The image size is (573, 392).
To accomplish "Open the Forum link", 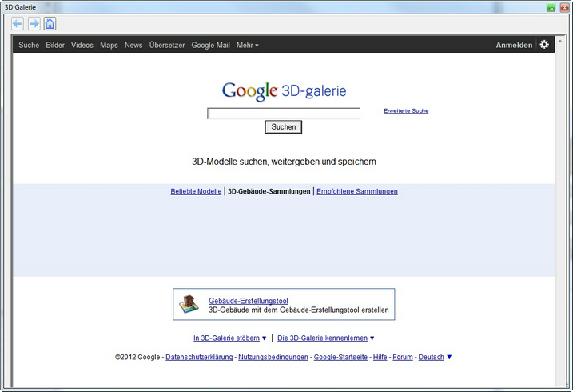I will [x=403, y=357].
